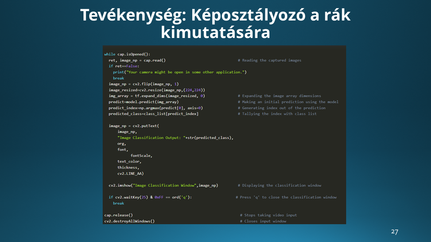Click the slide number 27
431x242 pixels.
(x=395, y=232)
